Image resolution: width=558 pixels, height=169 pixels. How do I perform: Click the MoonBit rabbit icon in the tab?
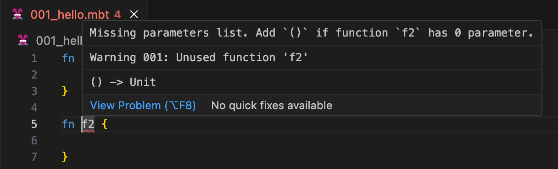(x=17, y=14)
